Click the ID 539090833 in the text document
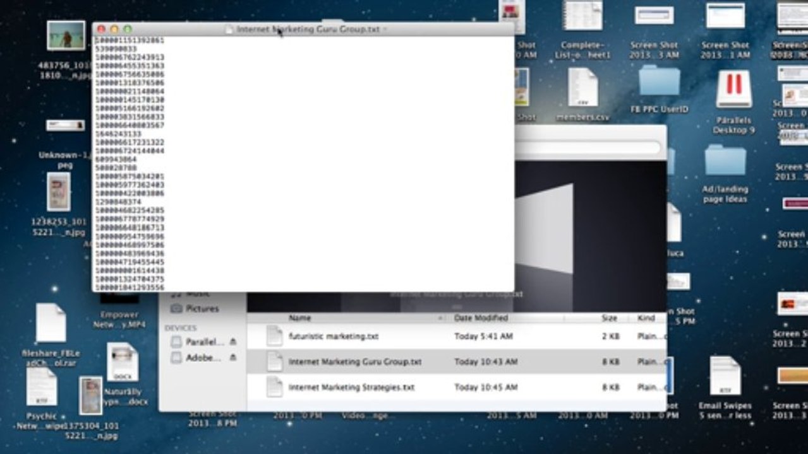The image size is (808, 454). tap(116, 49)
